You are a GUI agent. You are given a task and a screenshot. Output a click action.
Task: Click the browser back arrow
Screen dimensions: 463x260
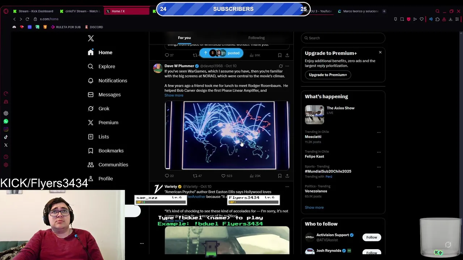click(x=14, y=19)
